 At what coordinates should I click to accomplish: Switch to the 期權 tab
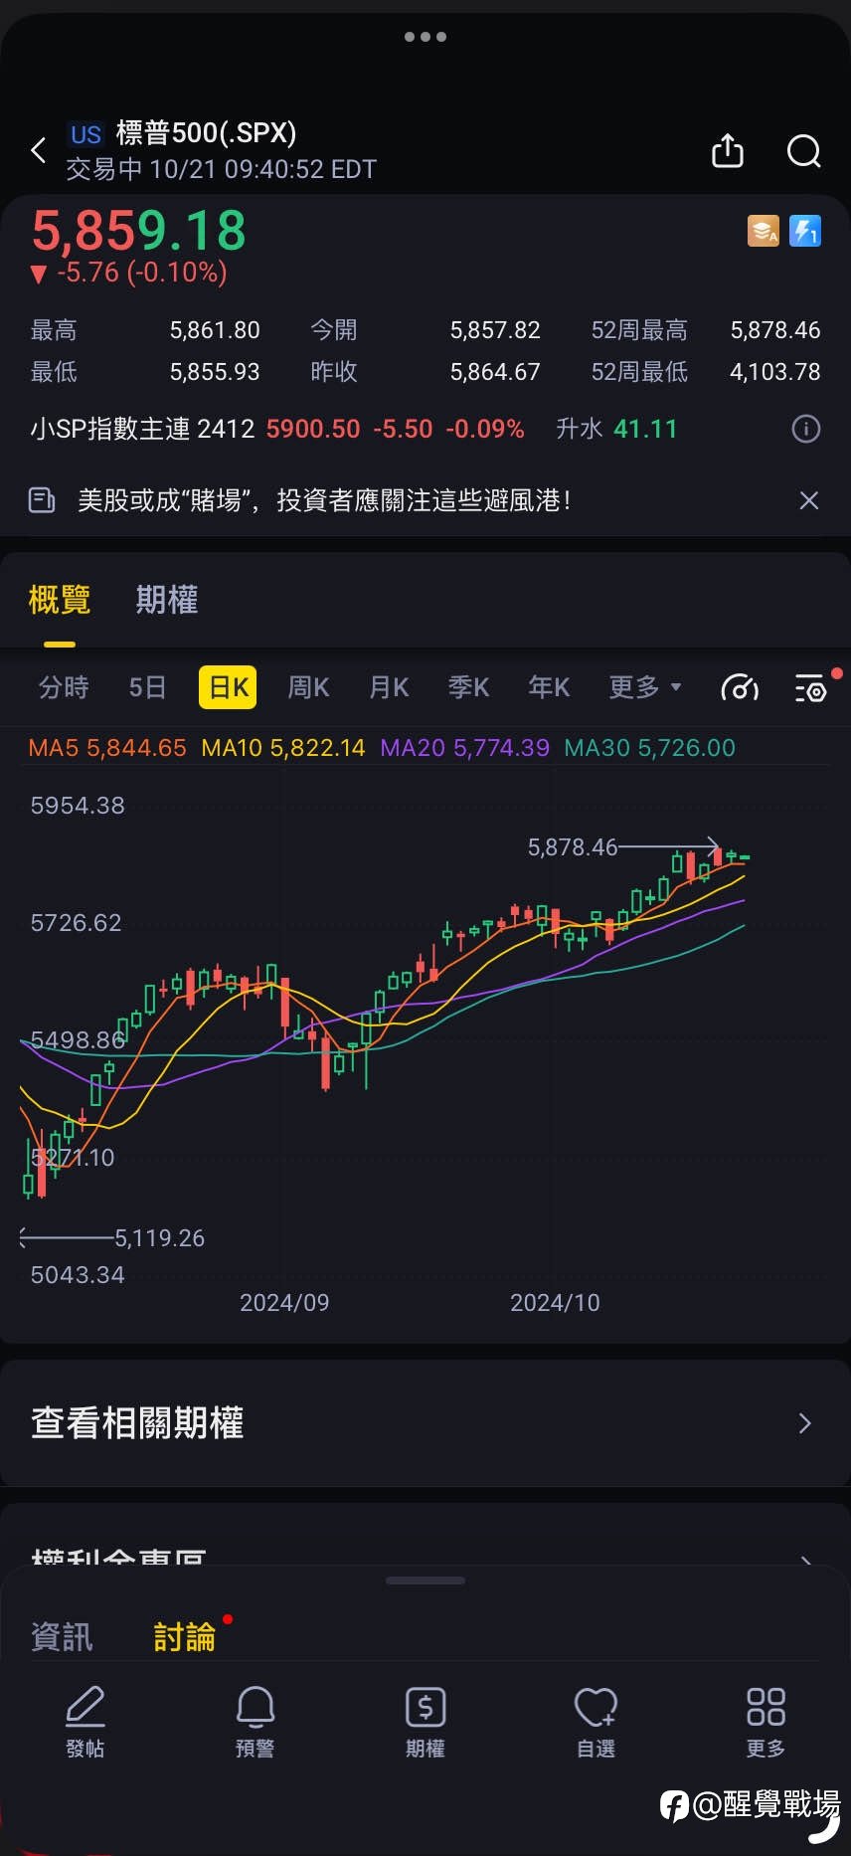pos(167,600)
